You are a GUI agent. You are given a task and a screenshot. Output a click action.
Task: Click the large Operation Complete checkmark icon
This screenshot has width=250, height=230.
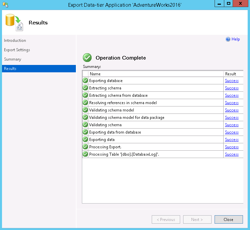tap(87, 58)
